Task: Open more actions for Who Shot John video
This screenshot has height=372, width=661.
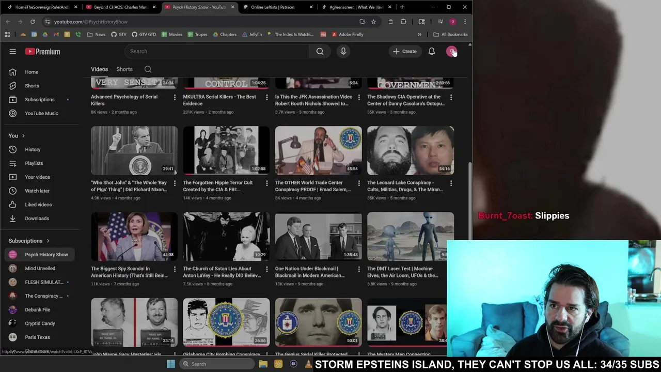Action: pyautogui.click(x=175, y=183)
